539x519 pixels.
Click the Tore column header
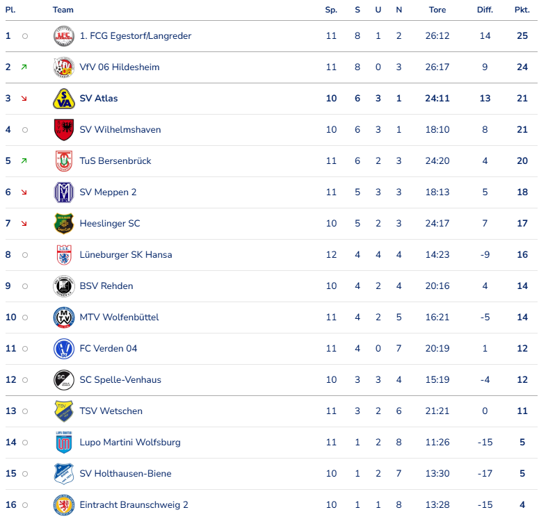(437, 10)
